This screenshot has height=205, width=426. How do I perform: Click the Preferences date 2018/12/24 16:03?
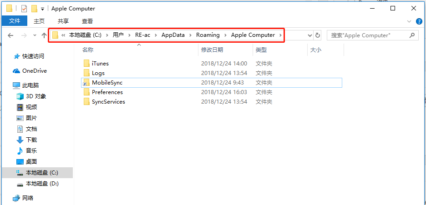click(x=224, y=92)
